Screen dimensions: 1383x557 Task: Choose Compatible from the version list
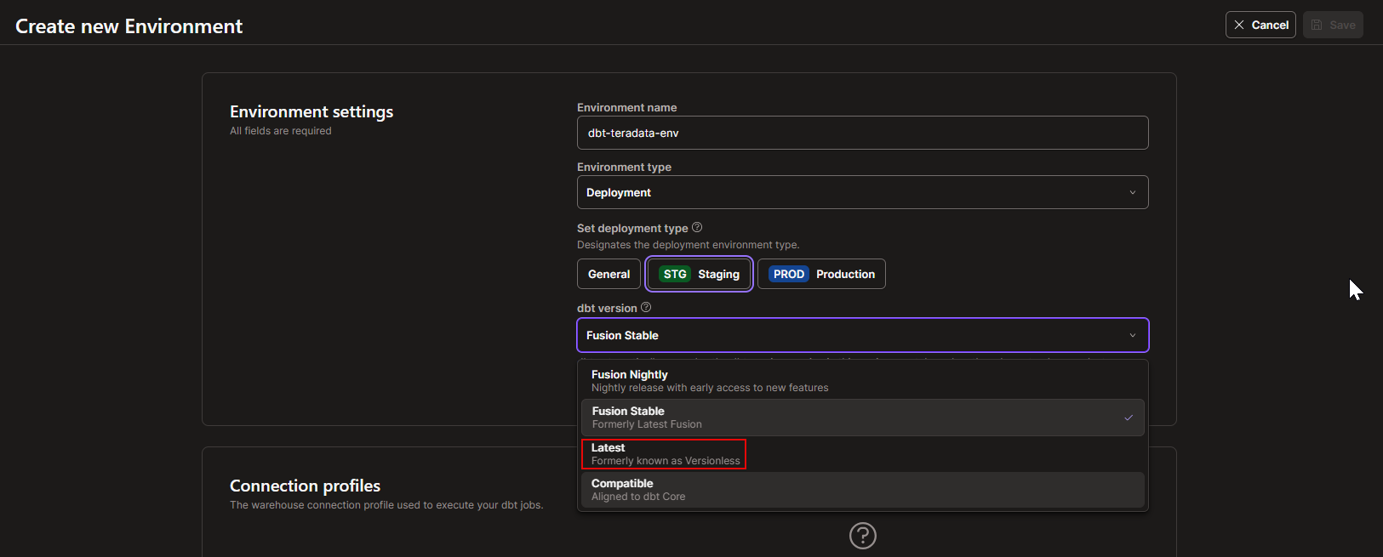(862, 490)
